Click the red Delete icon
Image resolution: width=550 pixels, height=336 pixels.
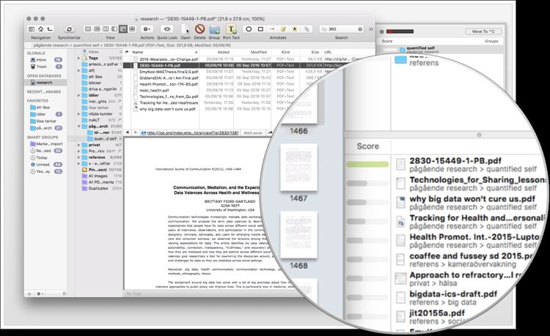[199, 29]
